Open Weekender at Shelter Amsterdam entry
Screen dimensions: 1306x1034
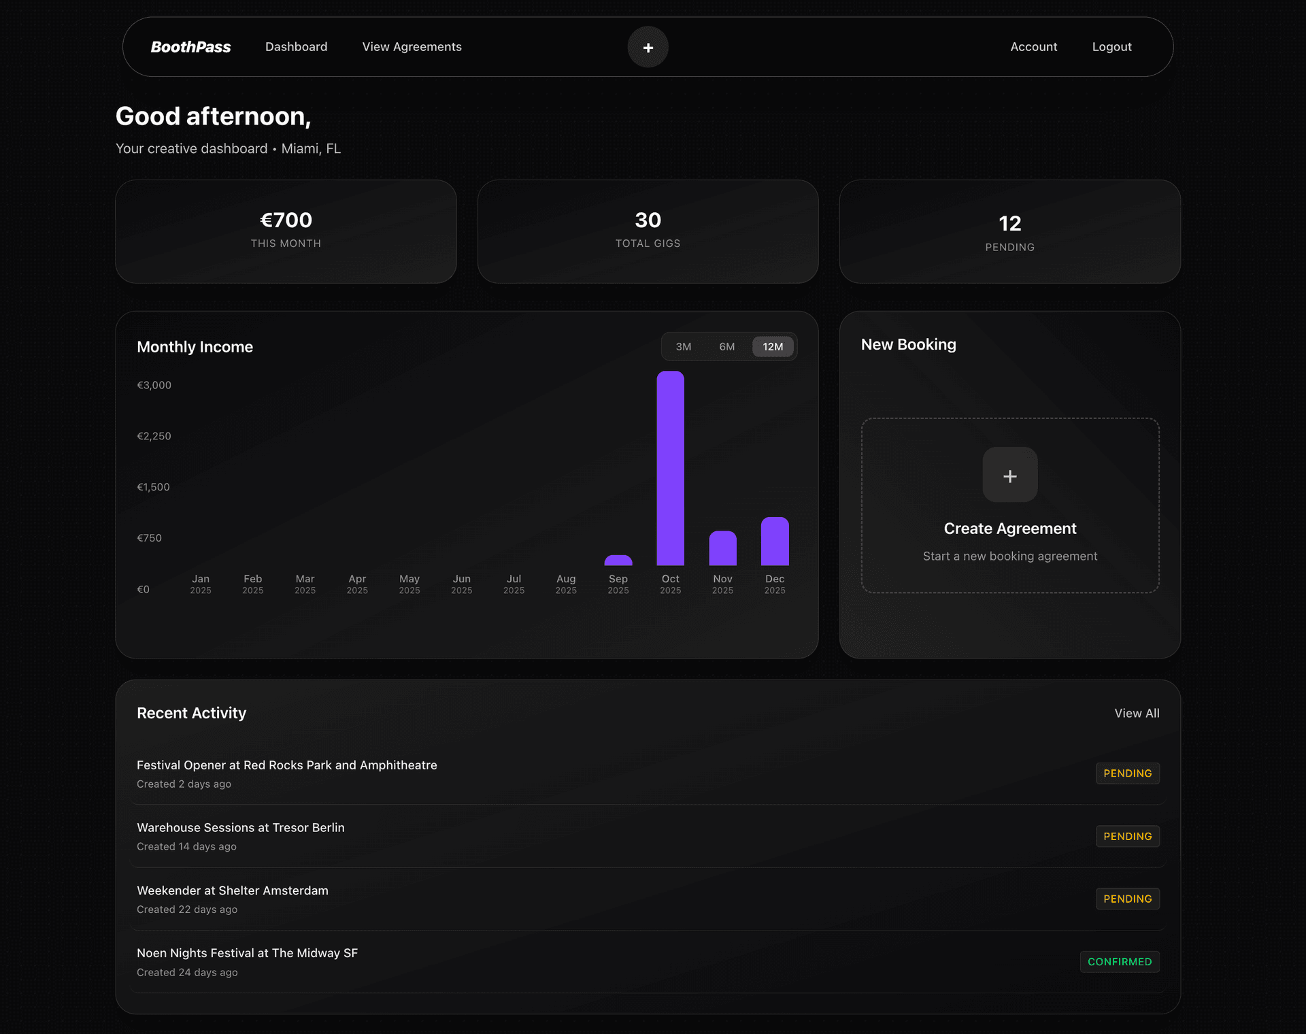pyautogui.click(x=648, y=899)
